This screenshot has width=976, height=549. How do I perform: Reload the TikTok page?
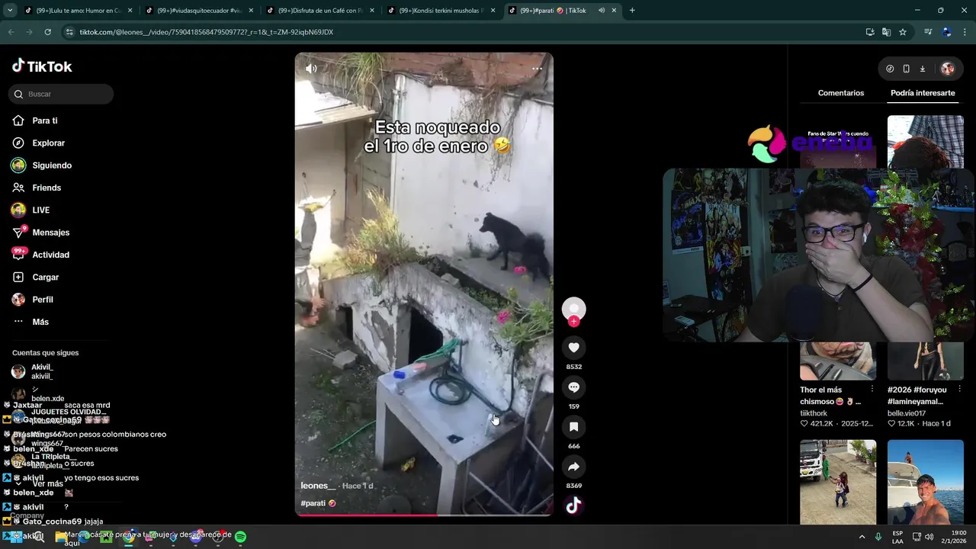(47, 32)
